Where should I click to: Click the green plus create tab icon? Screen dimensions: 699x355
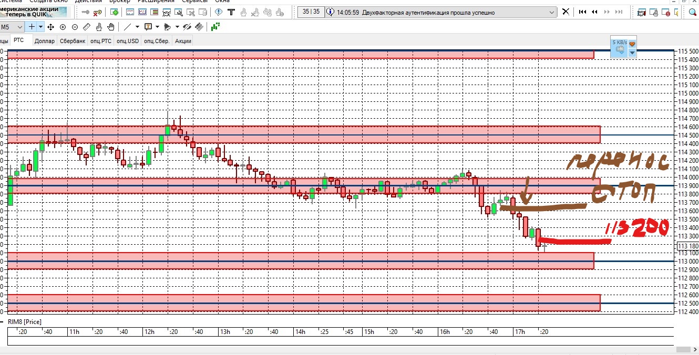coord(114,12)
